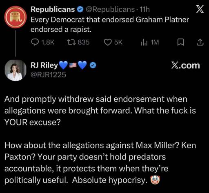Click the 835 reposts count
The height and width of the screenshot is (193, 209).
[84, 42]
